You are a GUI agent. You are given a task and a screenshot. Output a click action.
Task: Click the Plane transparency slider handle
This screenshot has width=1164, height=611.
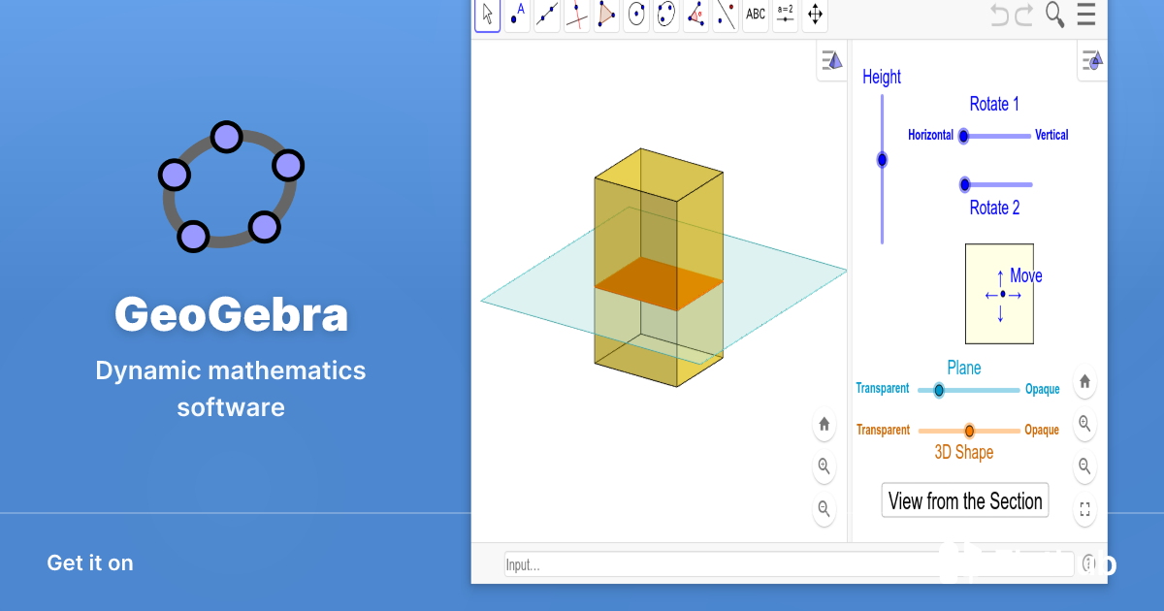click(x=938, y=390)
